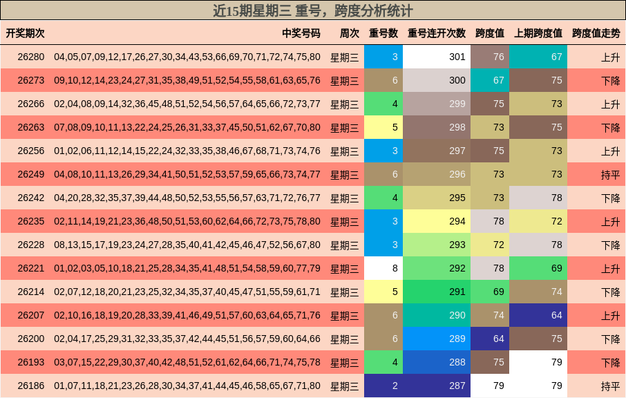Click consecutive count cell 287

click(x=437, y=386)
